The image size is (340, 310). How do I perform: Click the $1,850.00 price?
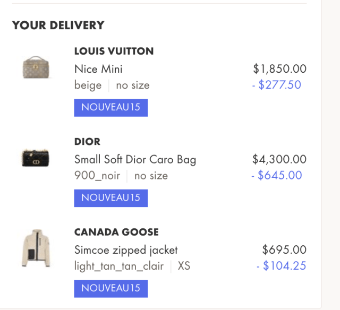click(279, 68)
